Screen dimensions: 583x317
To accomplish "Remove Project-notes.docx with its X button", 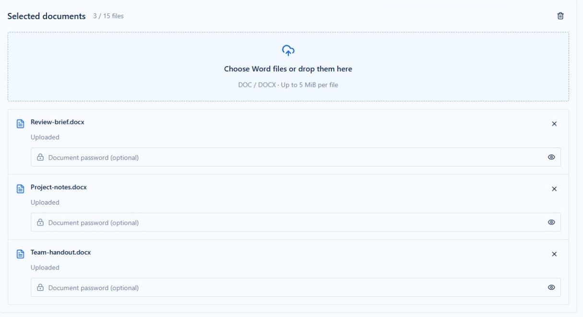I will (554, 189).
